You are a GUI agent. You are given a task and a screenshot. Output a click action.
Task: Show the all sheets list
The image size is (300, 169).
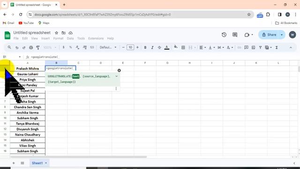coord(22,163)
